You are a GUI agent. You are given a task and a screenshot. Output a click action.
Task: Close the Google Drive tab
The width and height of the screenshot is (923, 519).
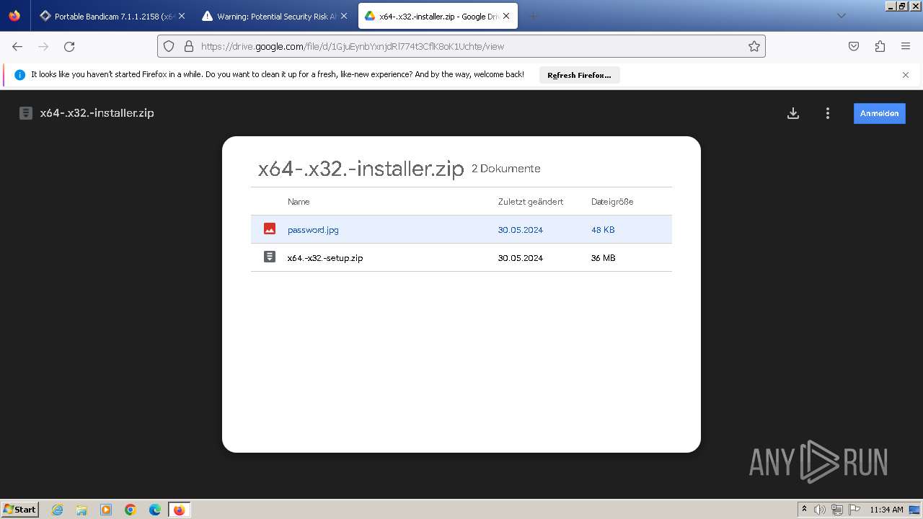pyautogui.click(x=506, y=16)
